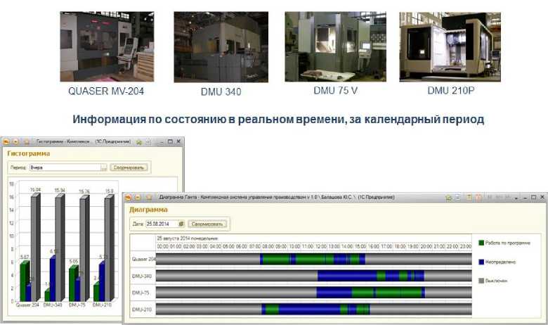
Task: Open 1C main menu in Диаграмма Ганта window
Action: [x=129, y=197]
